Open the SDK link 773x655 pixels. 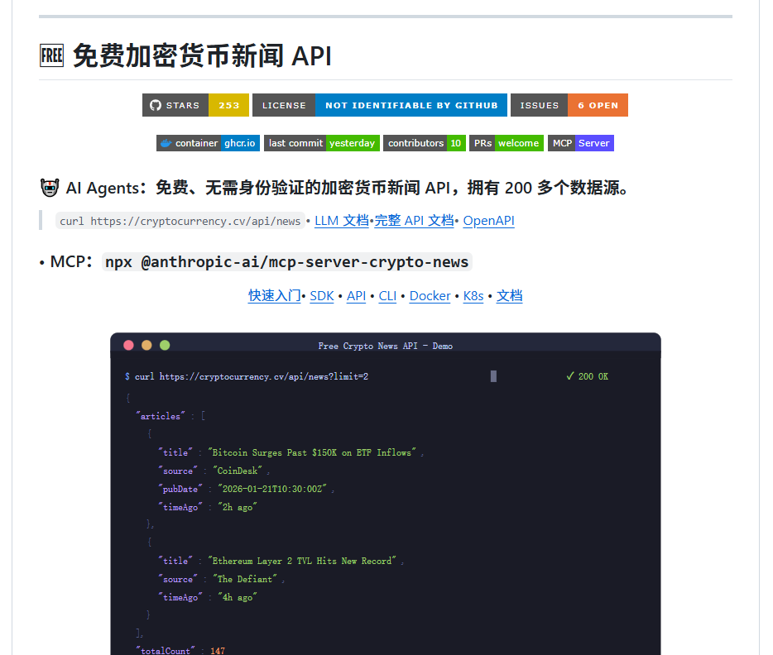[x=322, y=295]
